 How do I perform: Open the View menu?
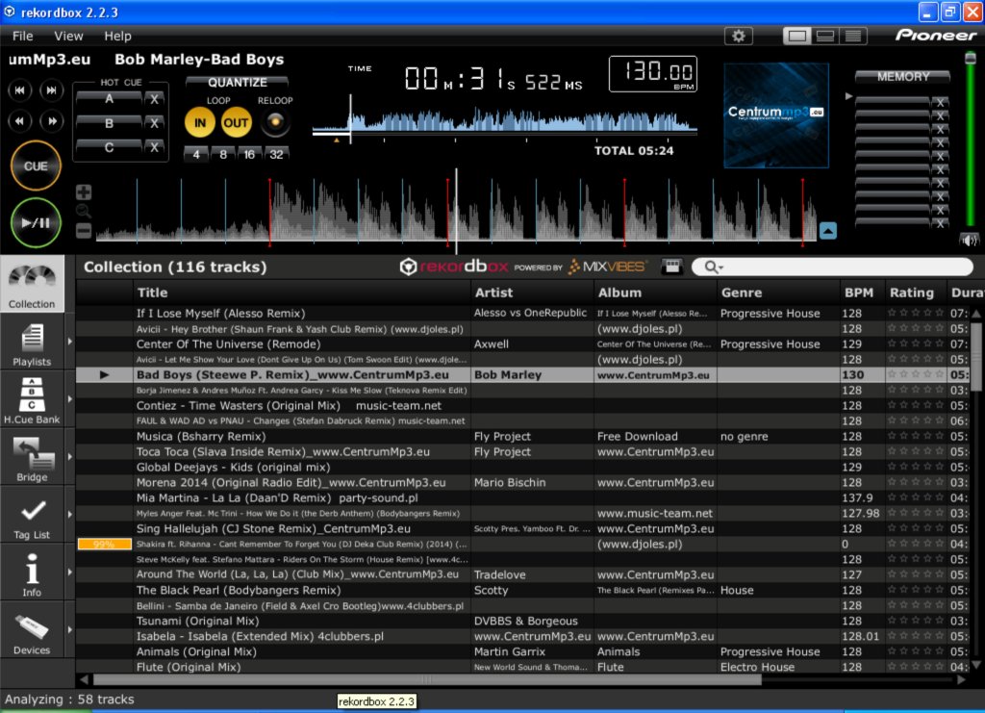pos(68,36)
